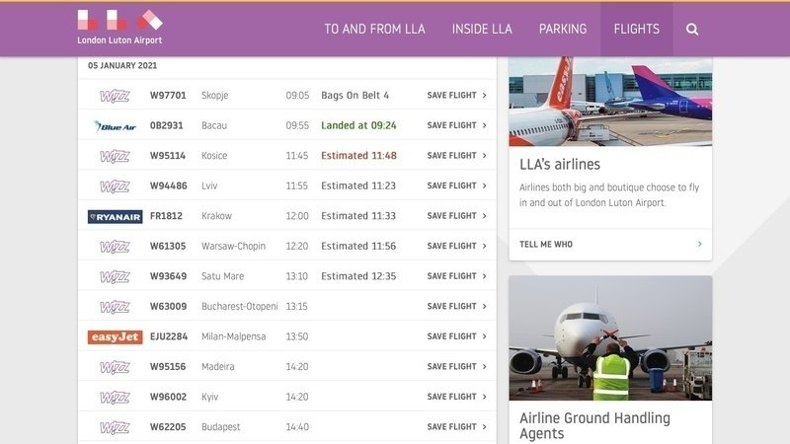This screenshot has height=444, width=790.
Task: Save flight 0B2931 from Bacau
Action: click(x=456, y=125)
